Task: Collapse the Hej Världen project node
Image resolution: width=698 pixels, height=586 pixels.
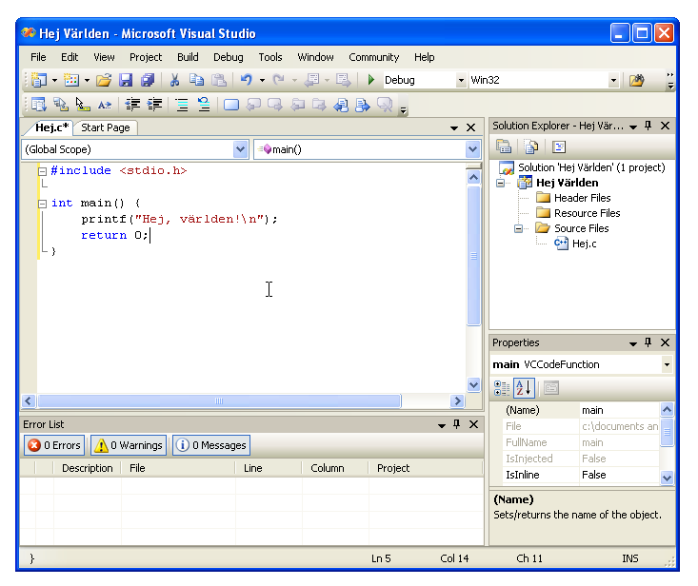Action: point(500,184)
